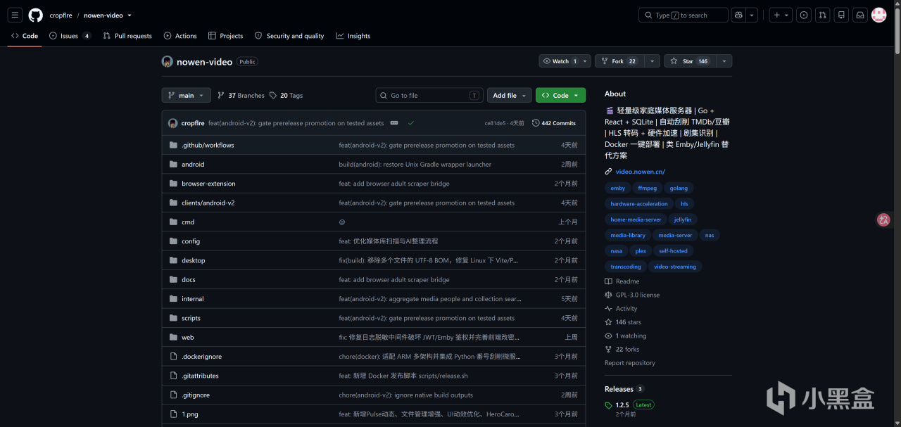Image resolution: width=901 pixels, height=427 pixels.
Task: Click the 1.2.5 release tag icon
Action: 608,405
